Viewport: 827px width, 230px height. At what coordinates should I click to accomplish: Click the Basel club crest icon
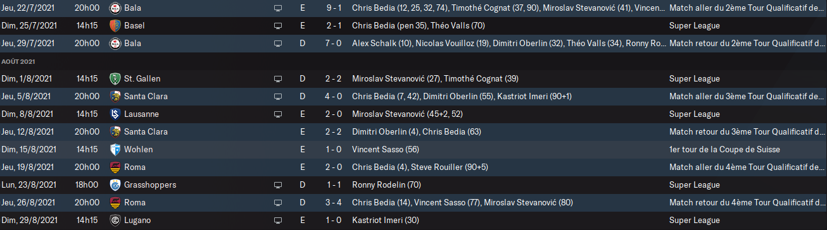pos(115,26)
